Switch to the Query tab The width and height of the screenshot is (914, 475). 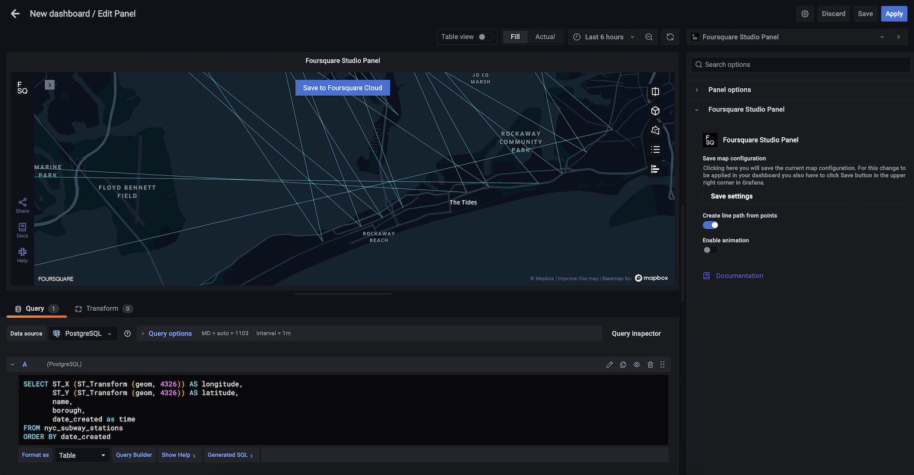(x=36, y=308)
